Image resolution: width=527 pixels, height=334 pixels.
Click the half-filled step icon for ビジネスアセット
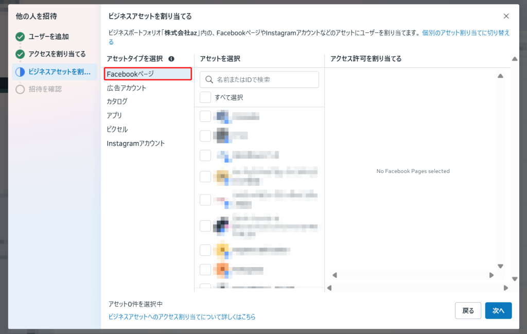pos(20,72)
